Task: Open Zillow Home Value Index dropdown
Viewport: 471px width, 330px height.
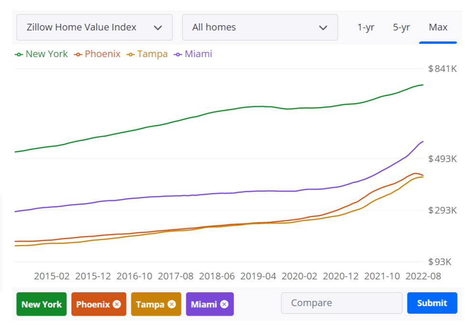Action: tap(94, 27)
